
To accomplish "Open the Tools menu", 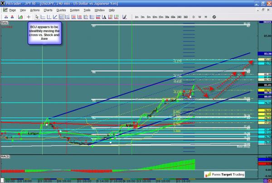I will 87,10.
